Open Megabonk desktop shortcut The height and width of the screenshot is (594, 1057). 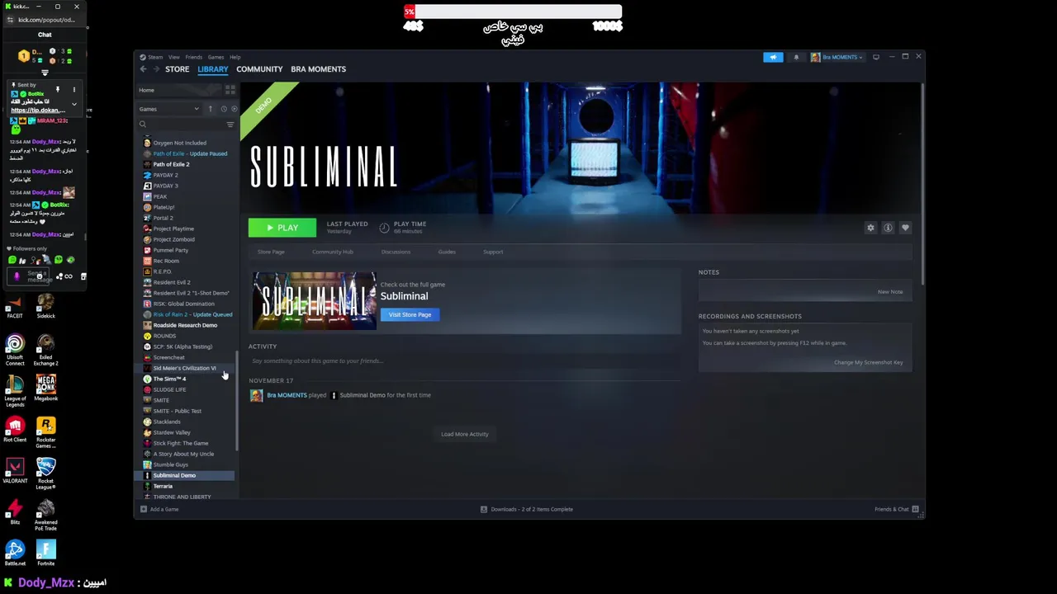[46, 388]
